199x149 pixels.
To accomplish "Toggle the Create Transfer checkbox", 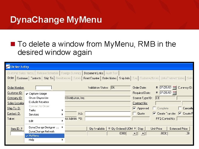I will click(154, 113).
